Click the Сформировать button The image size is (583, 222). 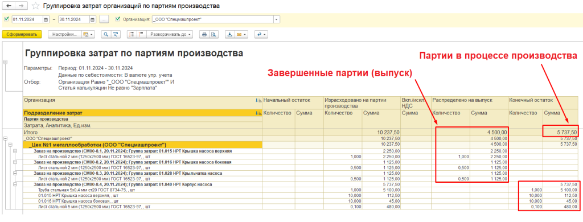click(22, 34)
